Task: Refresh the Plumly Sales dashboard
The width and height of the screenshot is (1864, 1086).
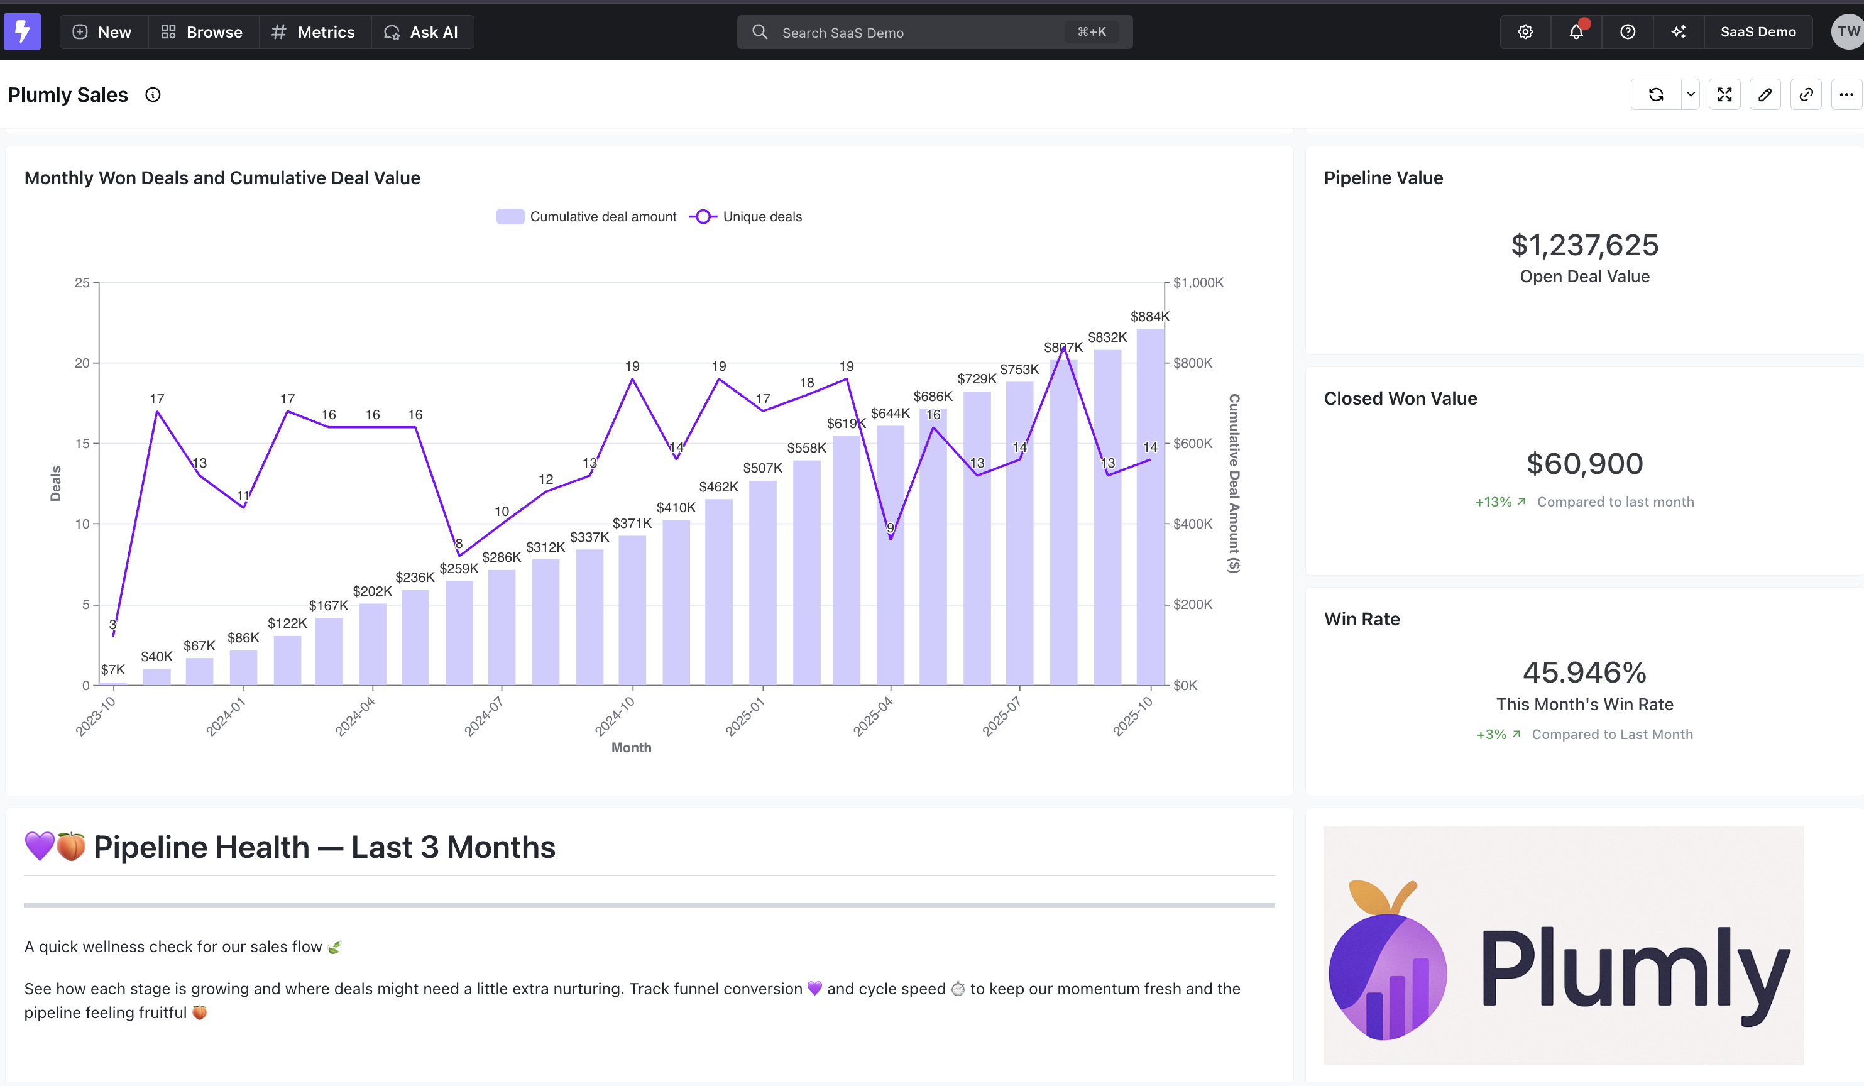Action: pyautogui.click(x=1656, y=94)
